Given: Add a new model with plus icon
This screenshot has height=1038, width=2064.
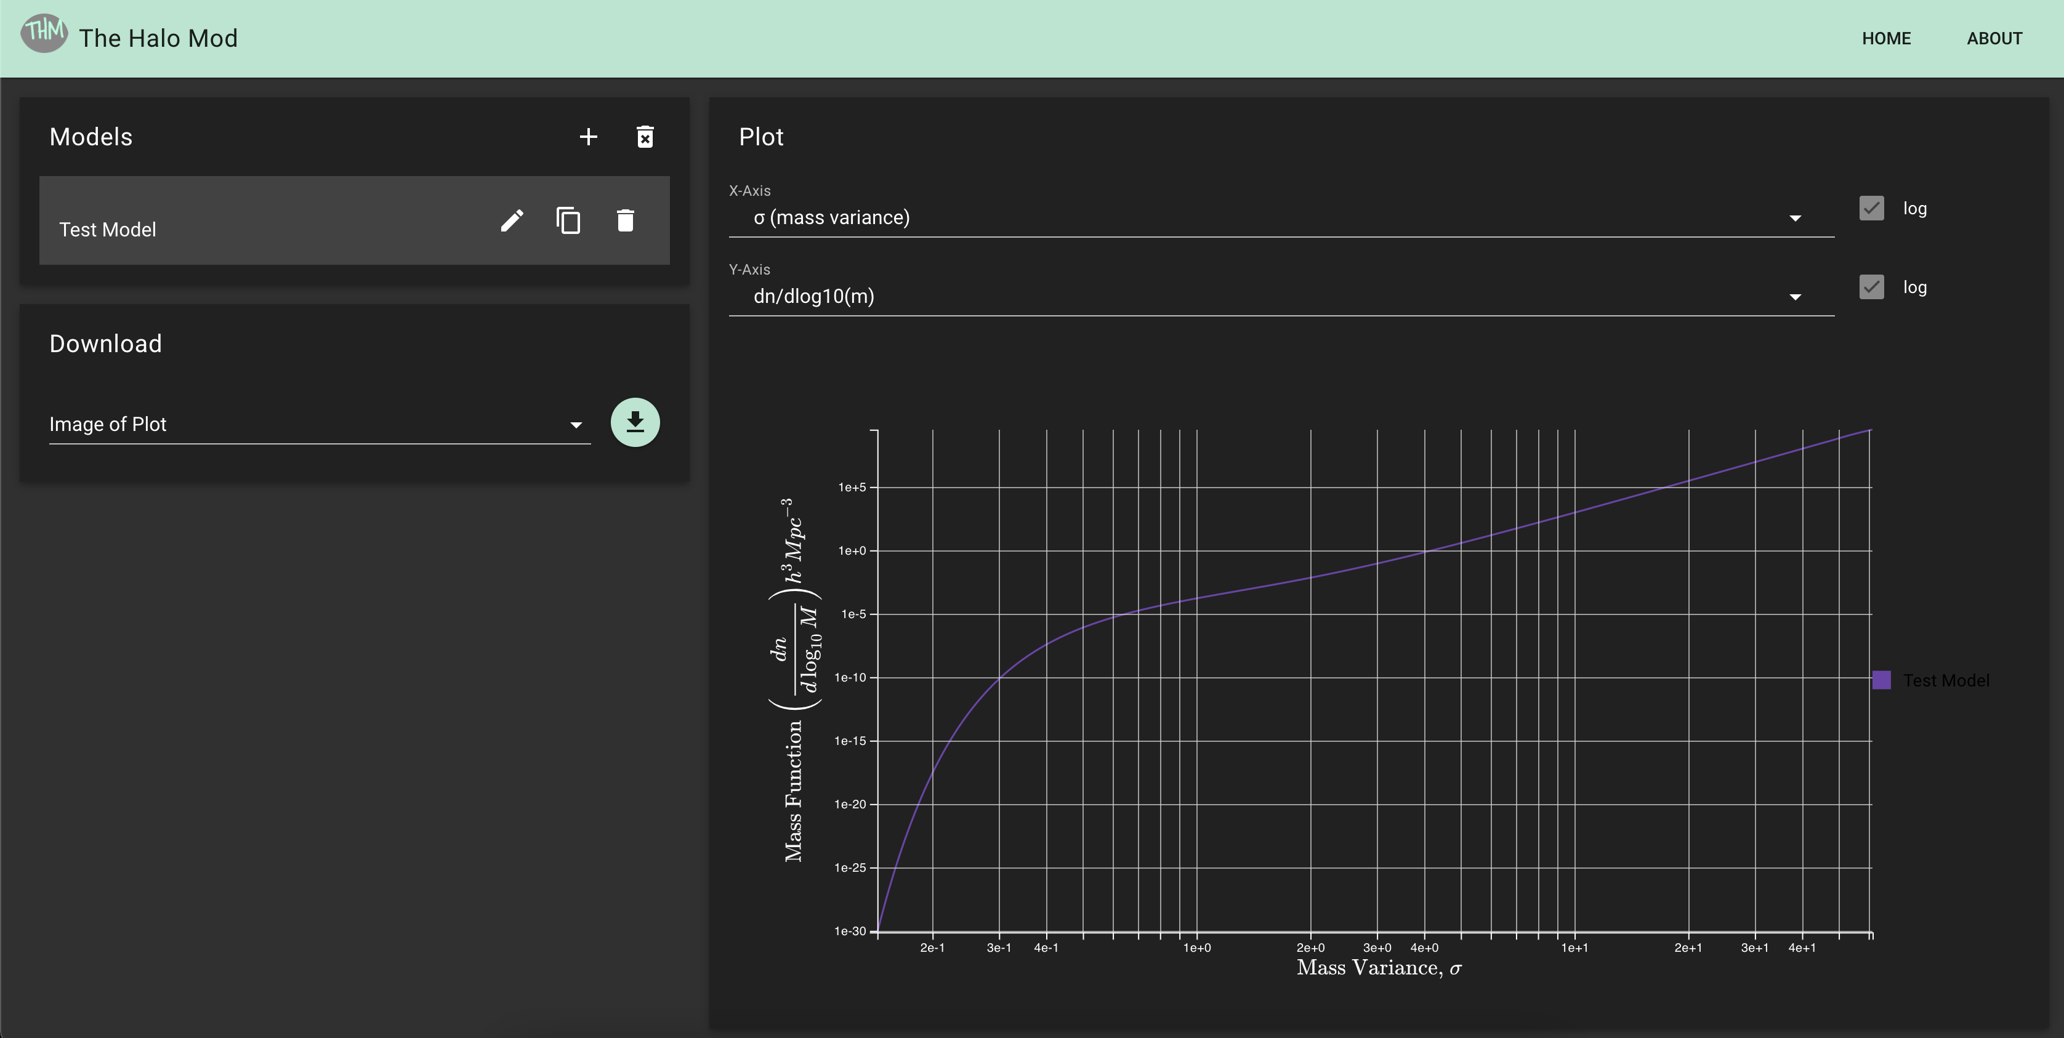Looking at the screenshot, I should tap(588, 137).
